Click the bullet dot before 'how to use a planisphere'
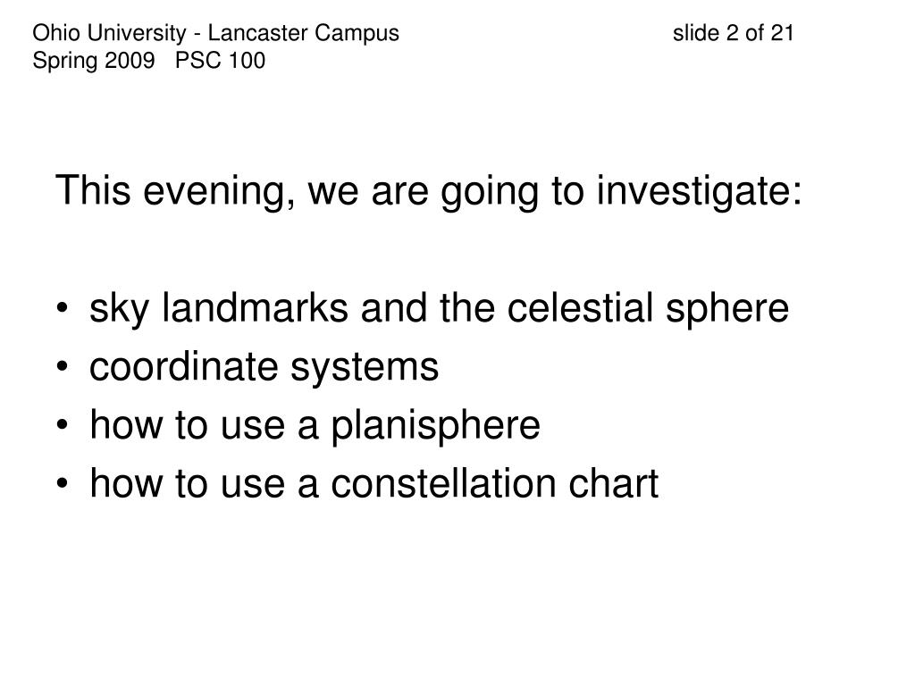 [63, 425]
